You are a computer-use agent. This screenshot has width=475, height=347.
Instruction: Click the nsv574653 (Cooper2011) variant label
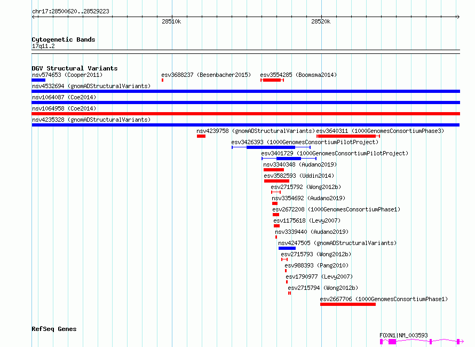pos(67,75)
